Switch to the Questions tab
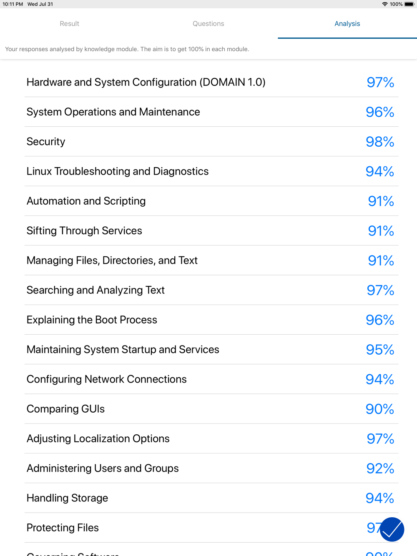The height and width of the screenshot is (556, 417). 208,24
